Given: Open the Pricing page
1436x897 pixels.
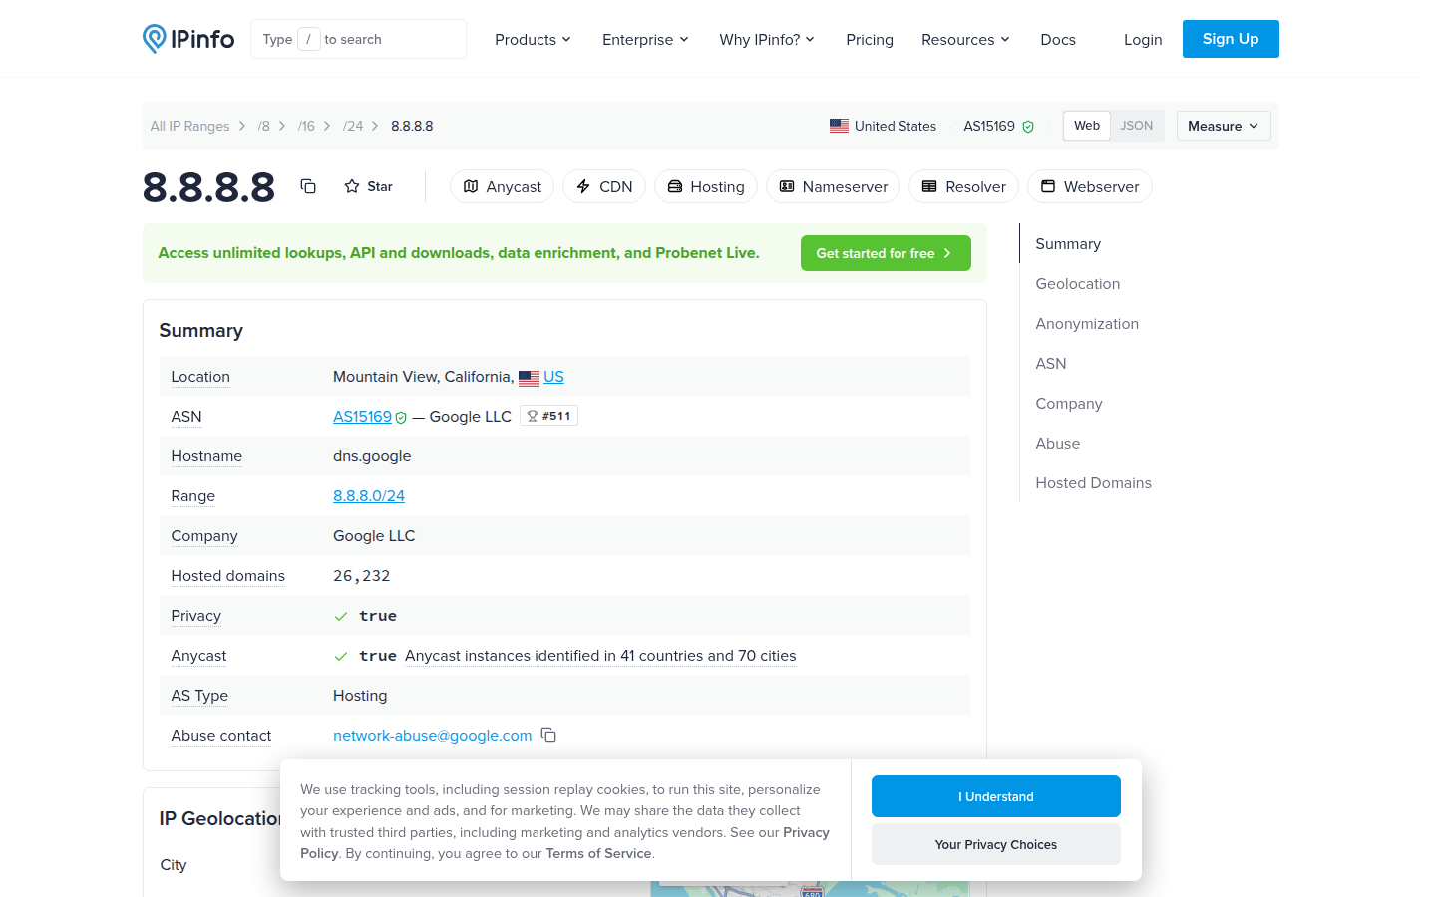Looking at the screenshot, I should [870, 39].
